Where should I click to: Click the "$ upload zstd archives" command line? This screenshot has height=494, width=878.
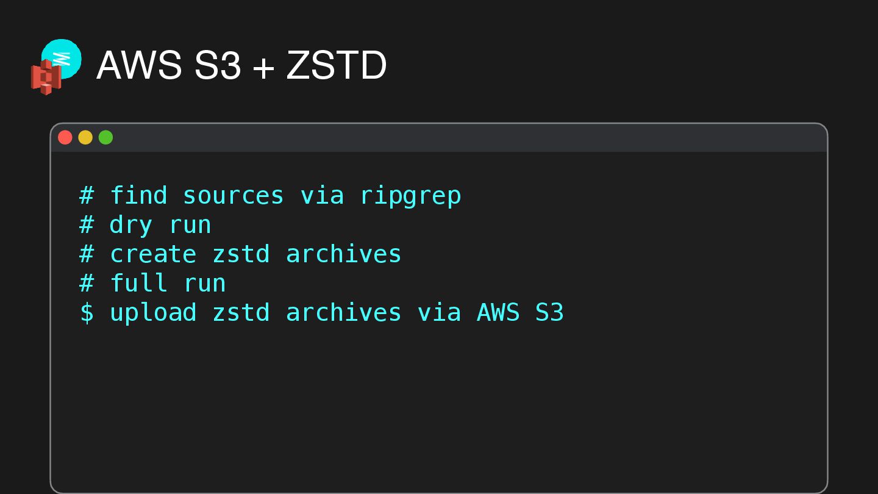322,313
